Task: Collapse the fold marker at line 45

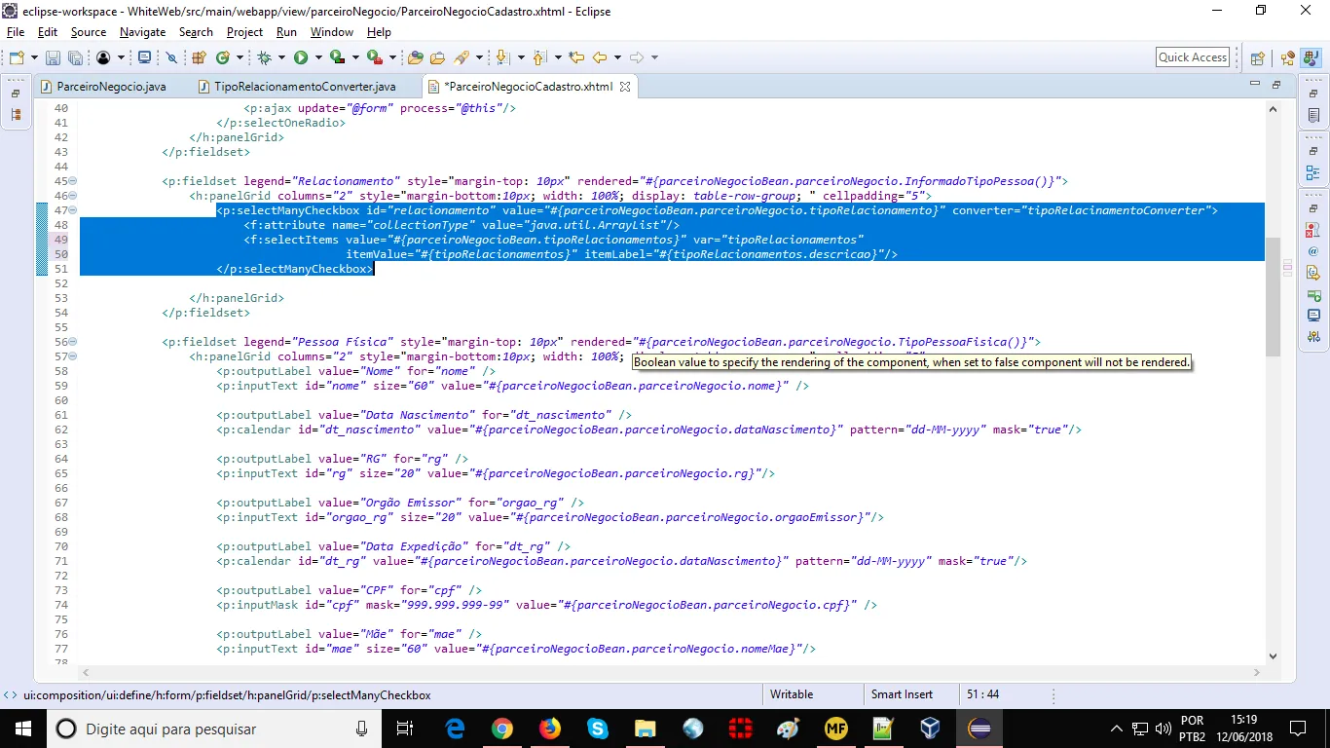Action: 73,181
